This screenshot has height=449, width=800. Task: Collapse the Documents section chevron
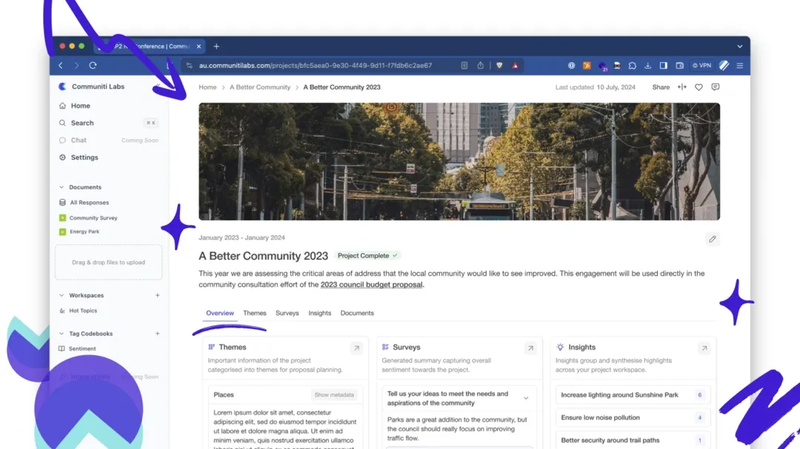click(61, 187)
